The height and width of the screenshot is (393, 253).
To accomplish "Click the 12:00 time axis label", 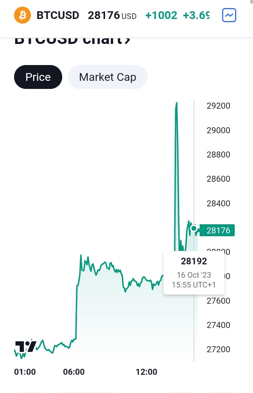I will 147,372.
